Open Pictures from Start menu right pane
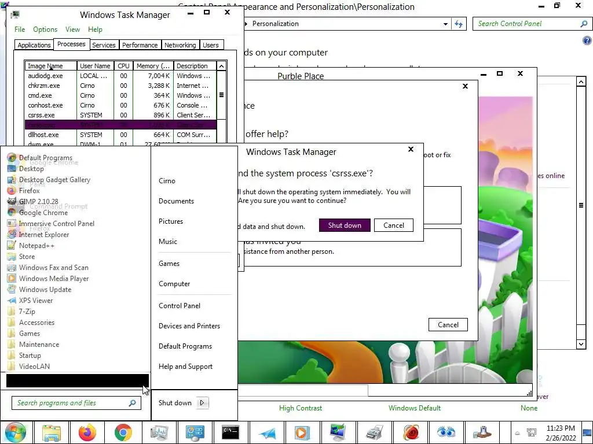The height and width of the screenshot is (444, 593). point(171,221)
